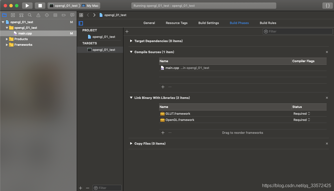The image size is (334, 191).
Task: Open the Report navigator icon
Action: pyautogui.click(x=72, y=15)
